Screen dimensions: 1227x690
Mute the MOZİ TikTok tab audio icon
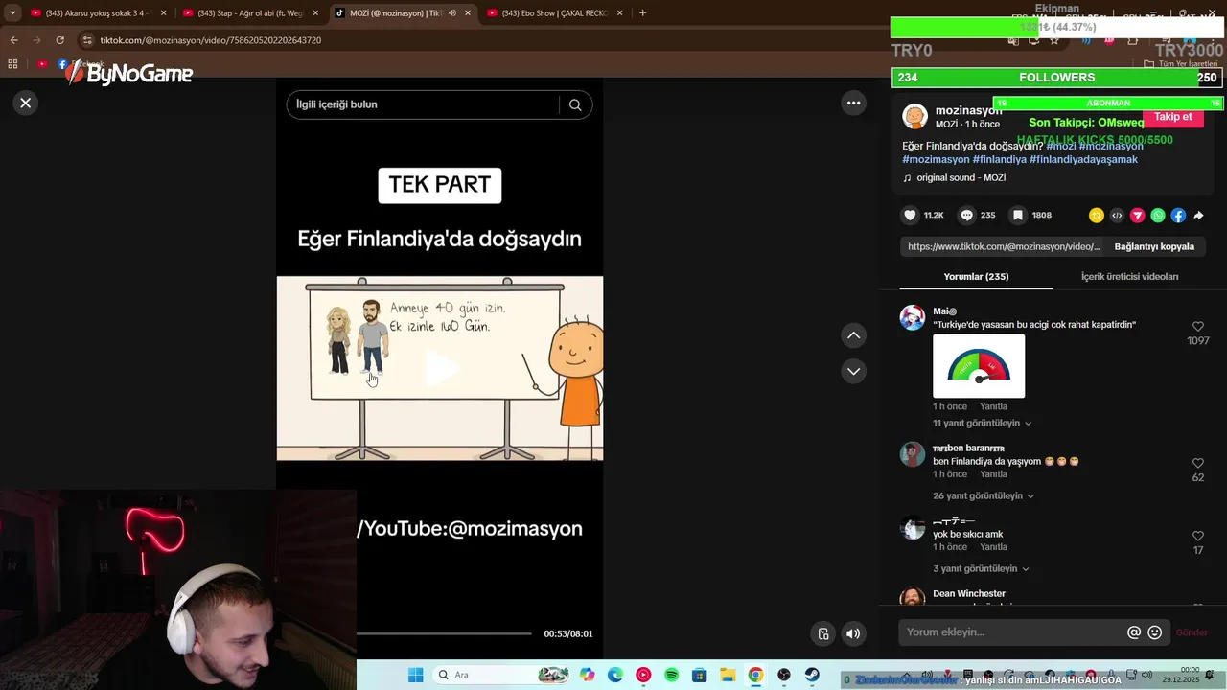[x=452, y=12]
